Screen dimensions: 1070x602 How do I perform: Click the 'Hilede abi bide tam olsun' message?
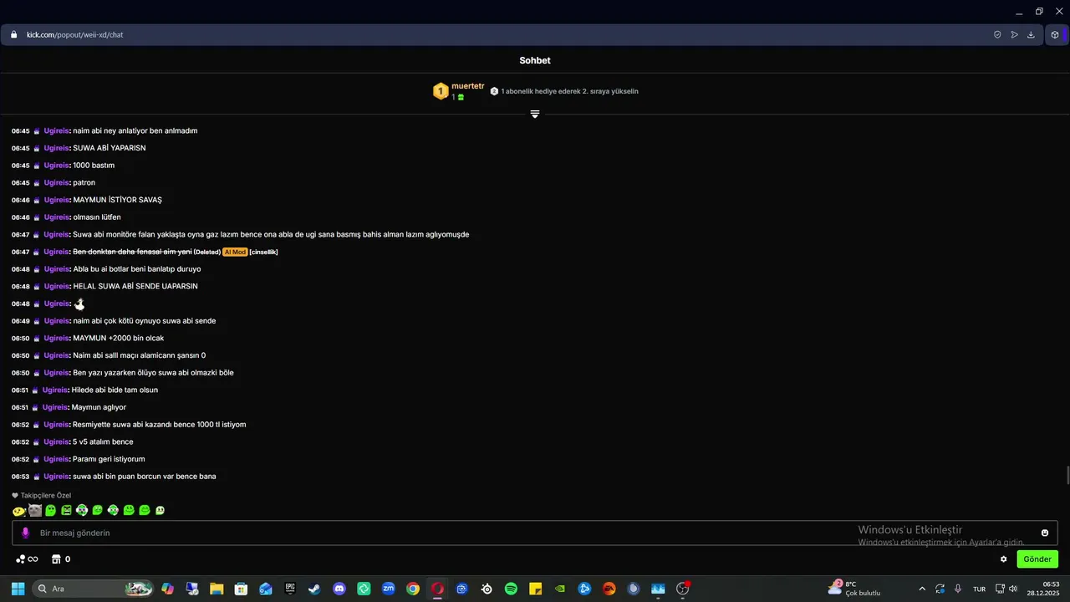point(115,390)
